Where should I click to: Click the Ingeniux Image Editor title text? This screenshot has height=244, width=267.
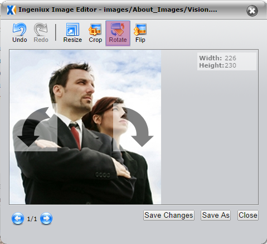(x=57, y=9)
